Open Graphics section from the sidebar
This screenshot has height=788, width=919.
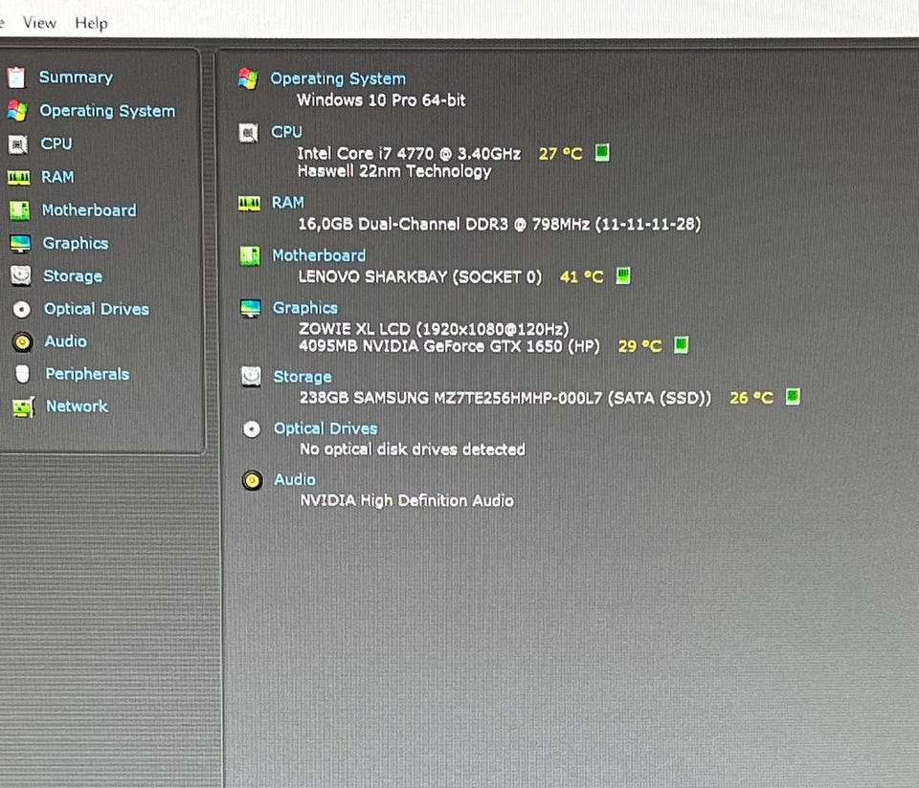(76, 244)
